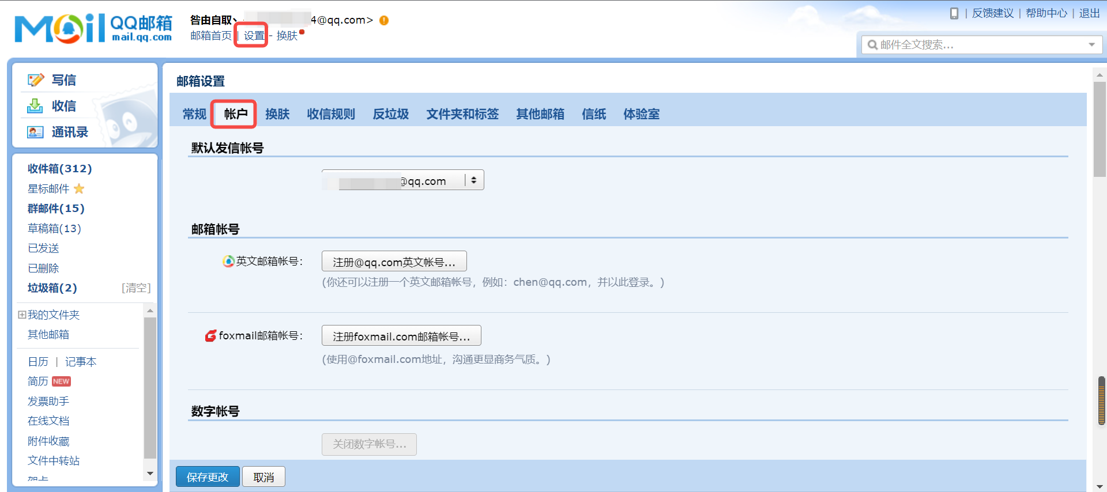The image size is (1107, 492).
Task: Click the main scrollbar up arrow
Action: pos(1100,74)
